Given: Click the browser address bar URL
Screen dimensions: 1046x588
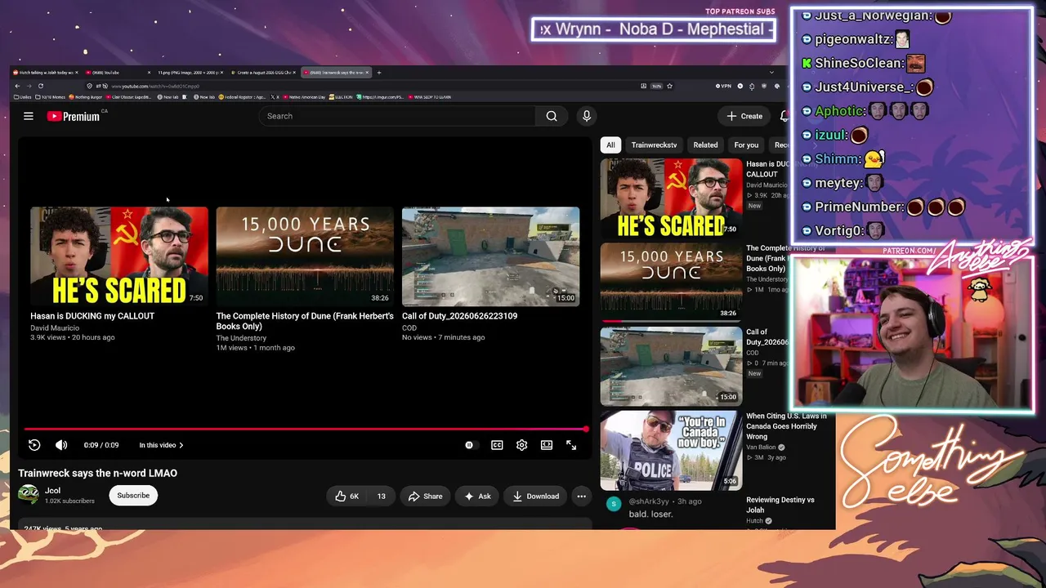Looking at the screenshot, I should 155,86.
